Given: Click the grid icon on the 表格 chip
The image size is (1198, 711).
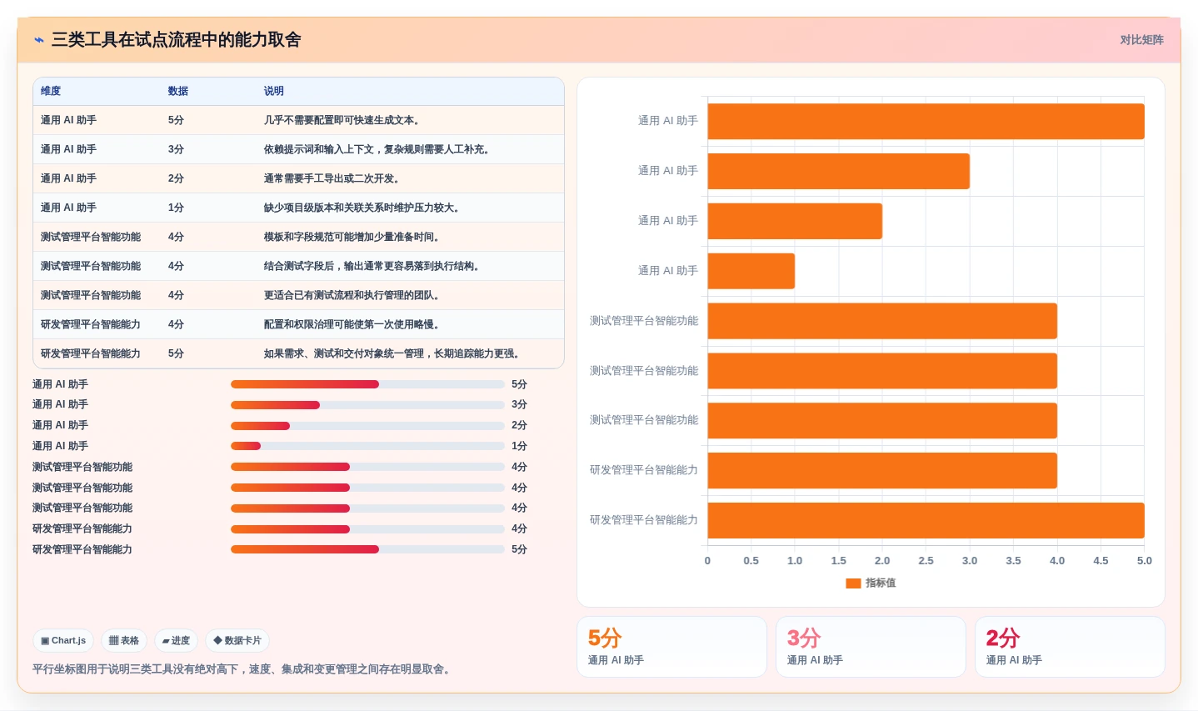Looking at the screenshot, I should tap(114, 641).
